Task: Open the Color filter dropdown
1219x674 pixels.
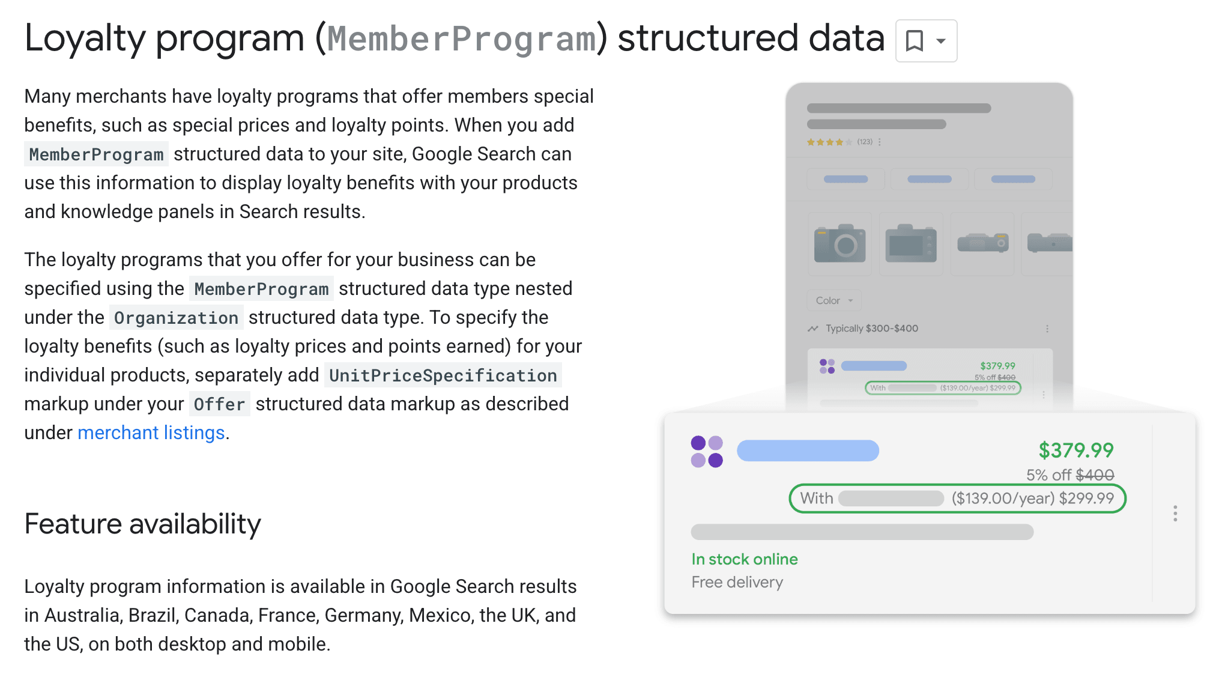Action: (x=833, y=300)
